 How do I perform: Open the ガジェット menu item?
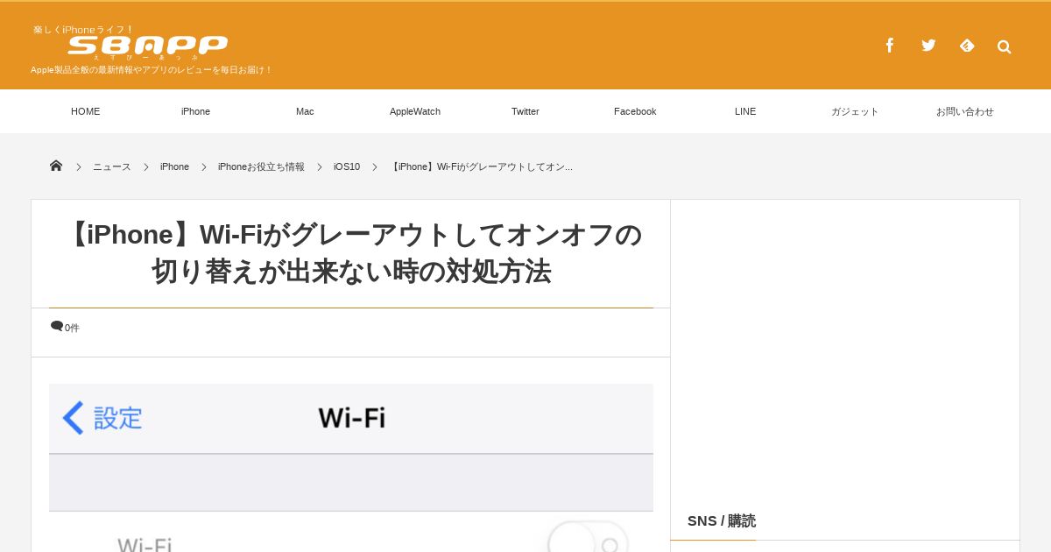[x=855, y=111]
